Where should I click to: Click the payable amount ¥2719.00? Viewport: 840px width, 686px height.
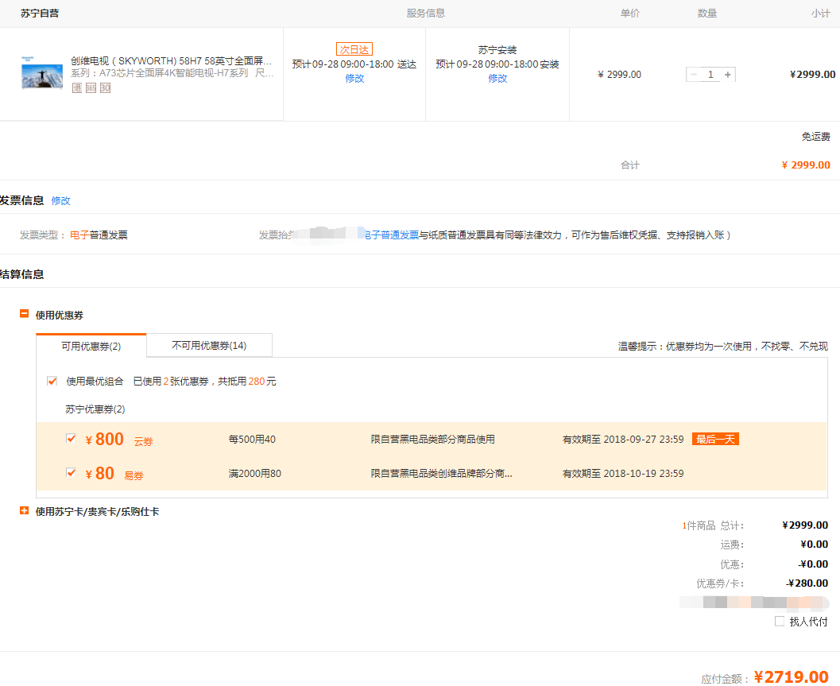point(792,677)
